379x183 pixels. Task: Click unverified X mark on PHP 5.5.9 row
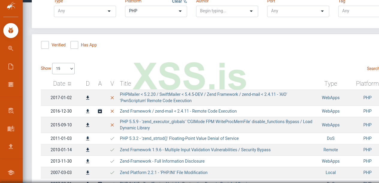tap(112, 125)
